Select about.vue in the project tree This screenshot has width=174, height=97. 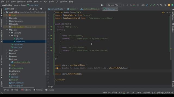click(18, 44)
